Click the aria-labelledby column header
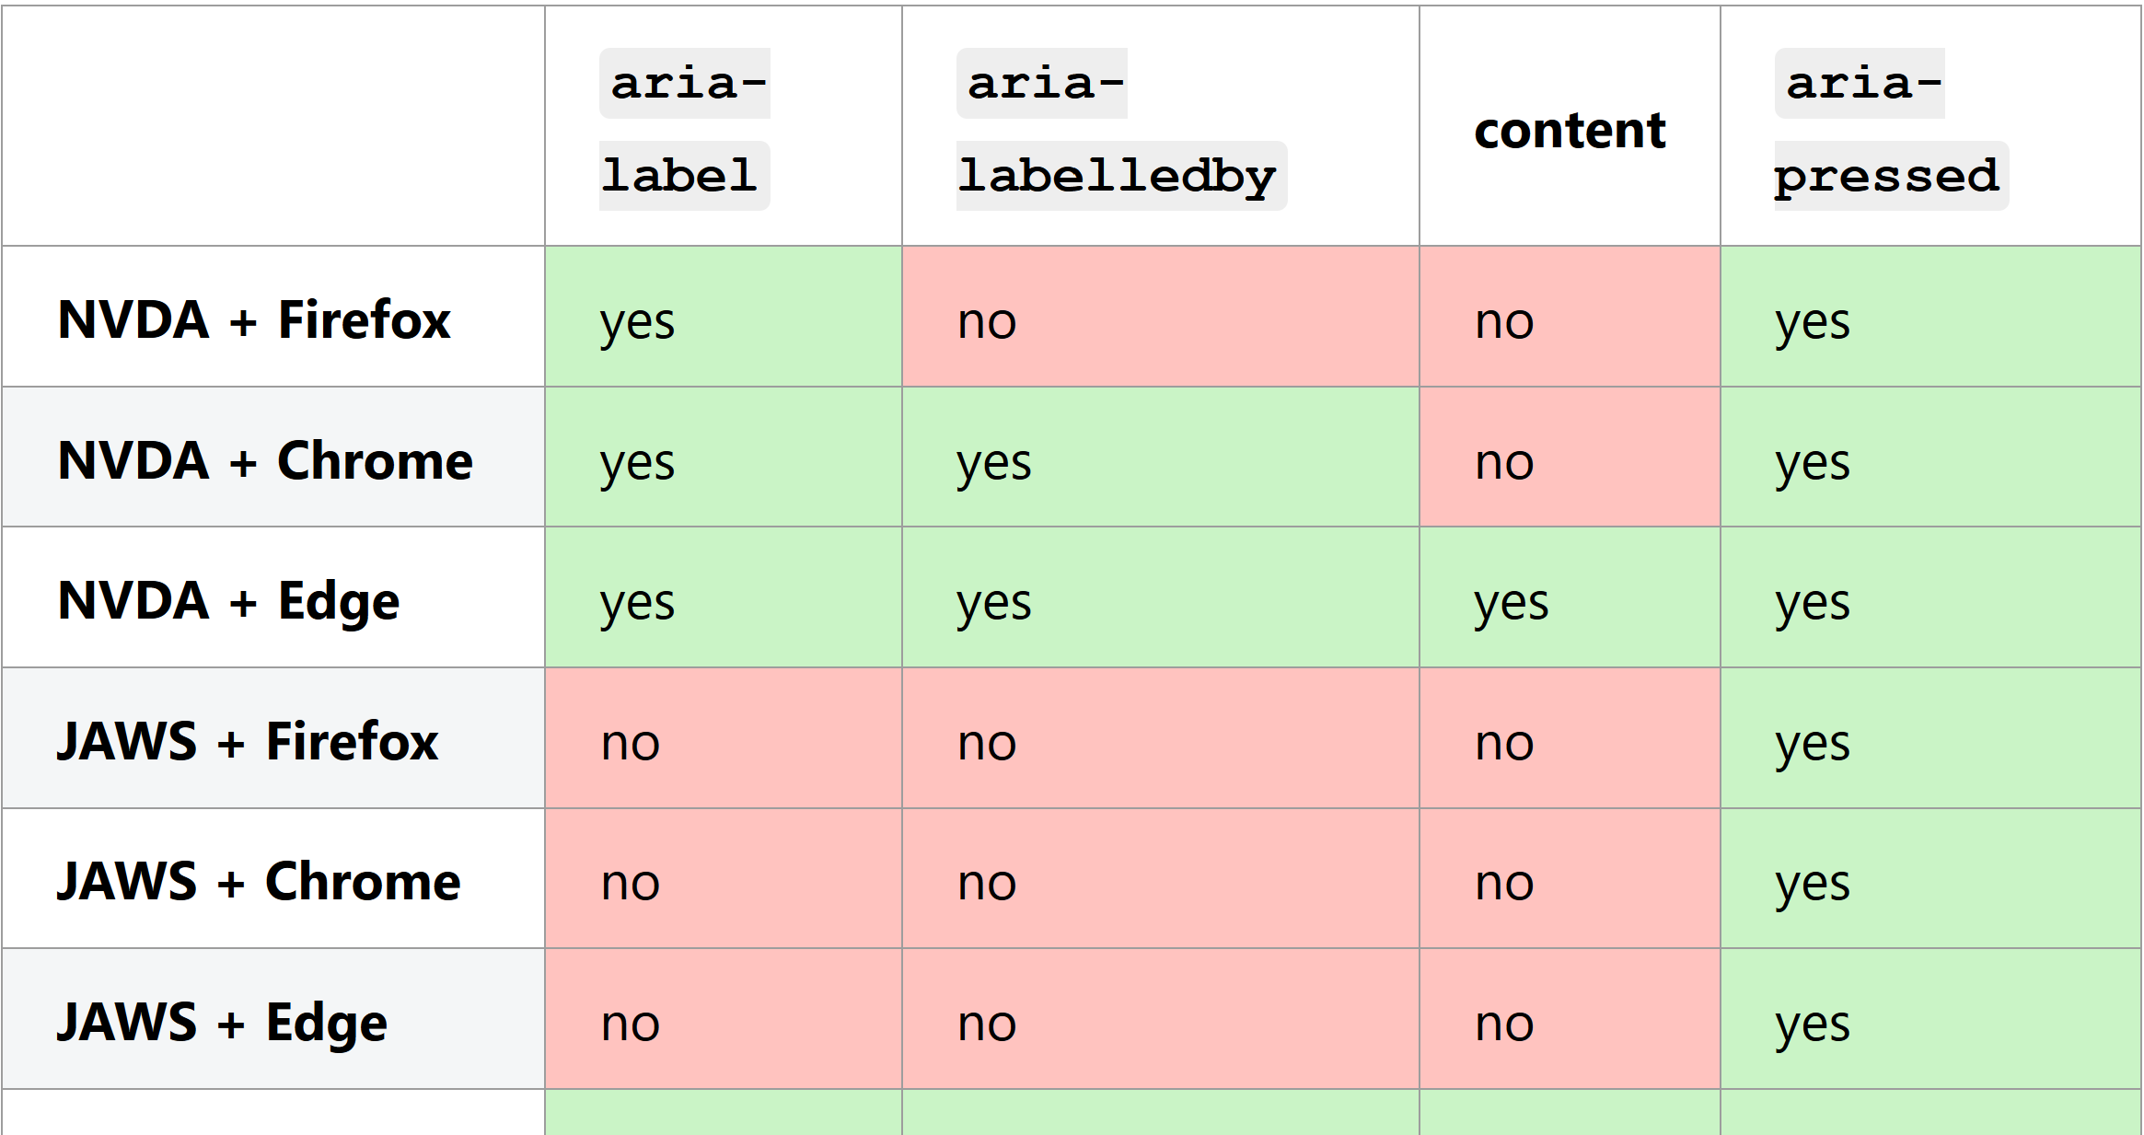Screen dimensions: 2144x1135 pyautogui.click(x=1160, y=126)
